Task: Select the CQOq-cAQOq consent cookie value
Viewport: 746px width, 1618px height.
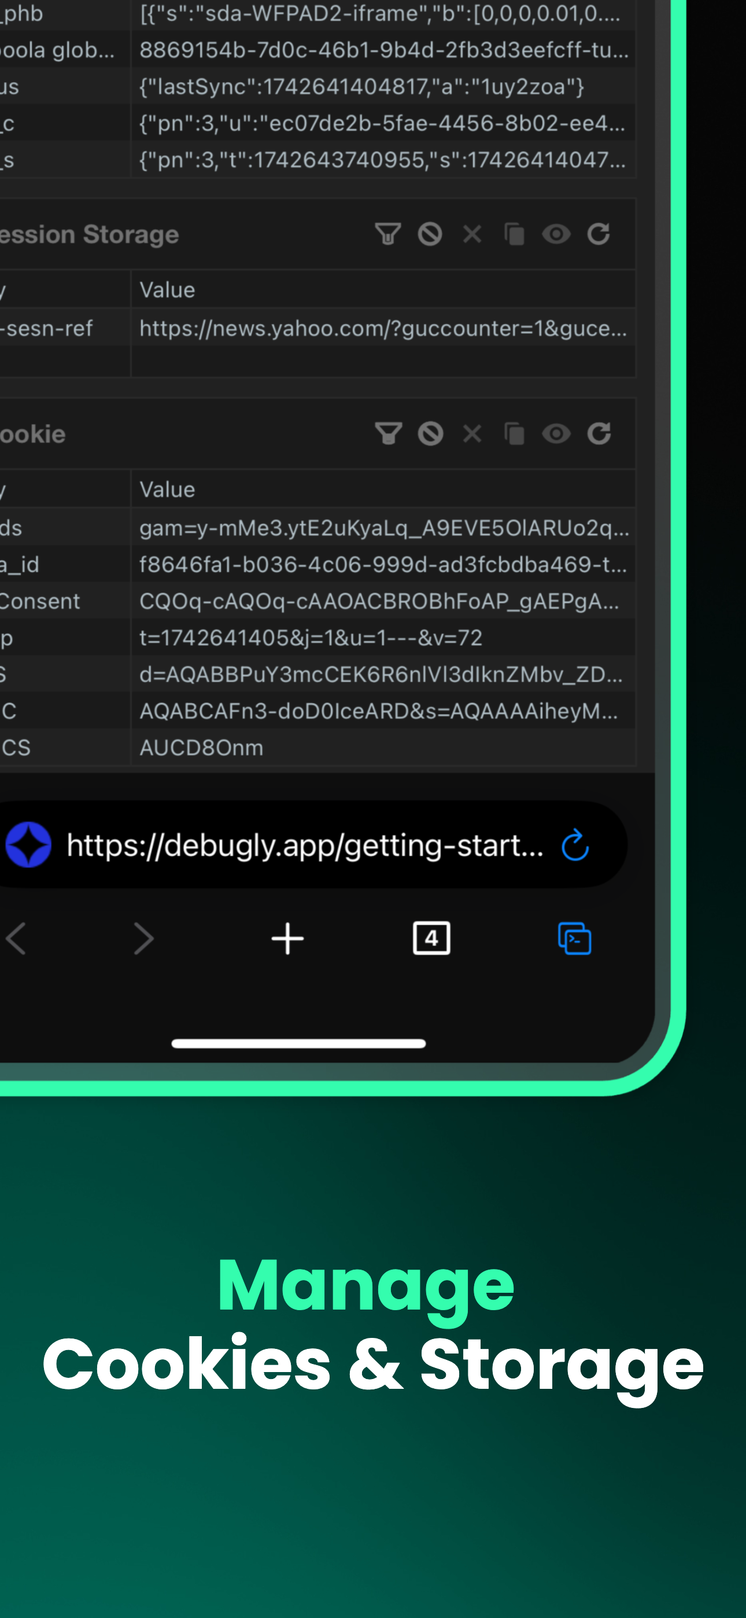Action: (x=383, y=601)
